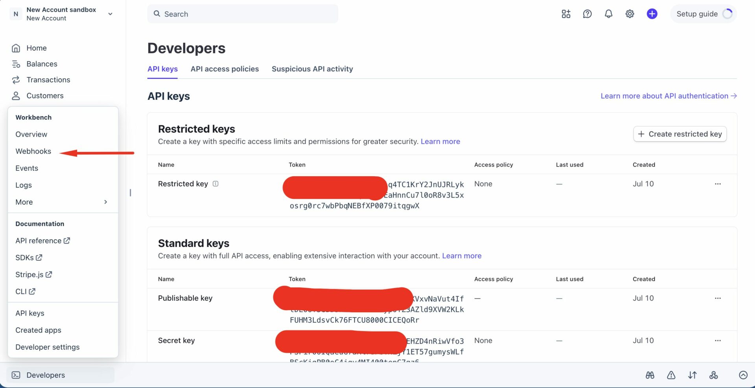Viewport: 755px width, 388px height.
Task: Open Logs in the Workbench menu
Action: (x=24, y=185)
